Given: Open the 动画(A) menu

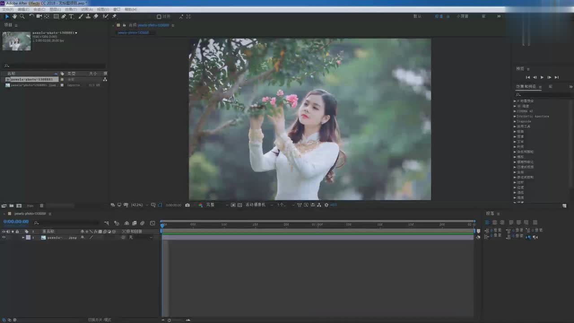Looking at the screenshot, I should (87, 9).
